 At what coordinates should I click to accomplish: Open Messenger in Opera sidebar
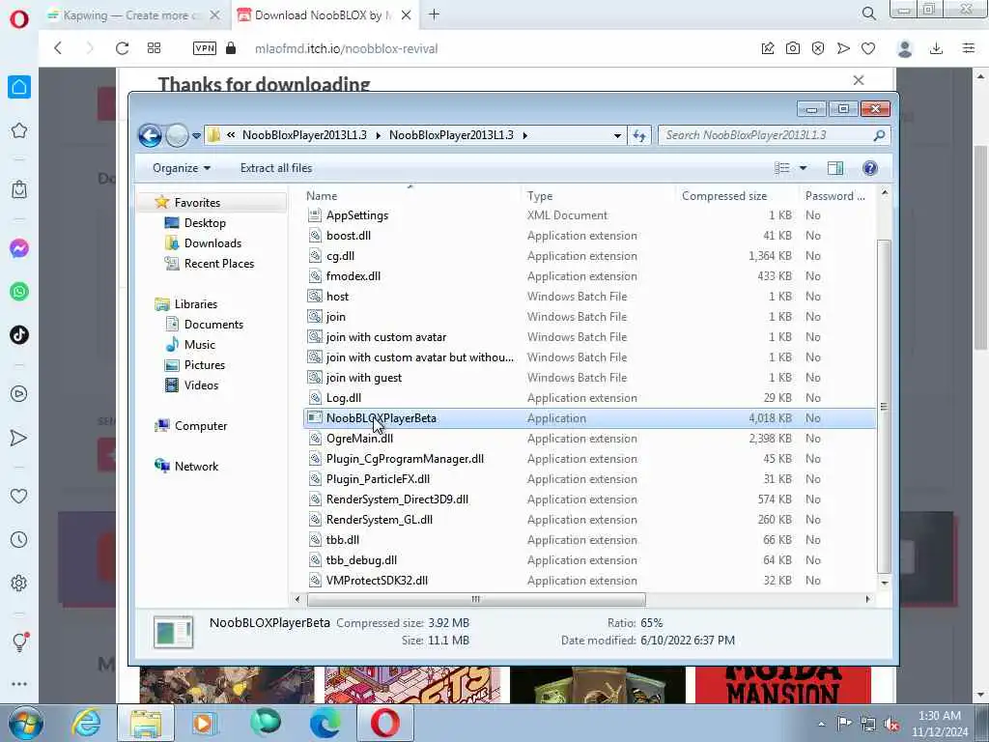click(x=19, y=248)
